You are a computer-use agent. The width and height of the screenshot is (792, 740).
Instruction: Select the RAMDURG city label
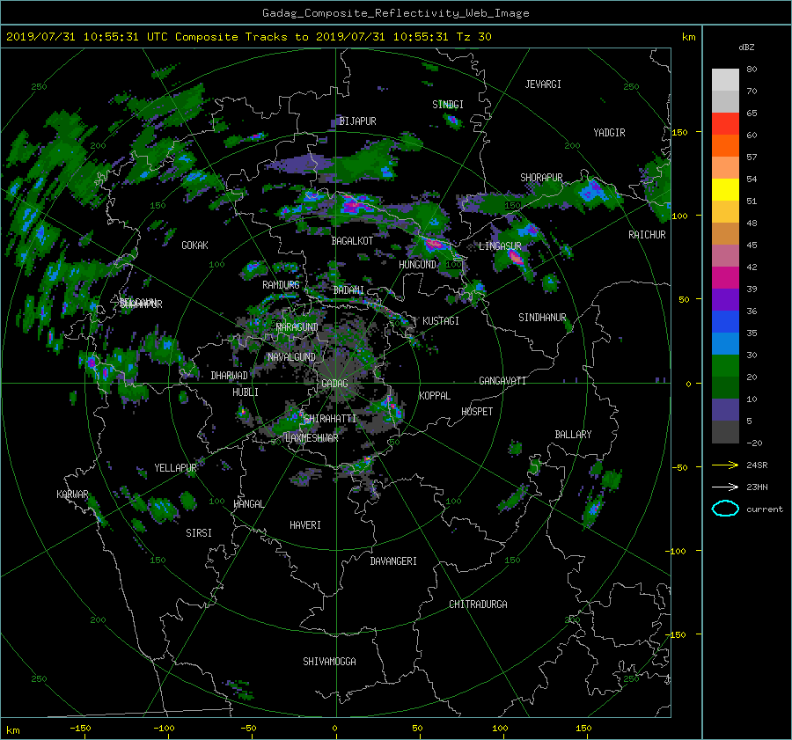pos(281,285)
